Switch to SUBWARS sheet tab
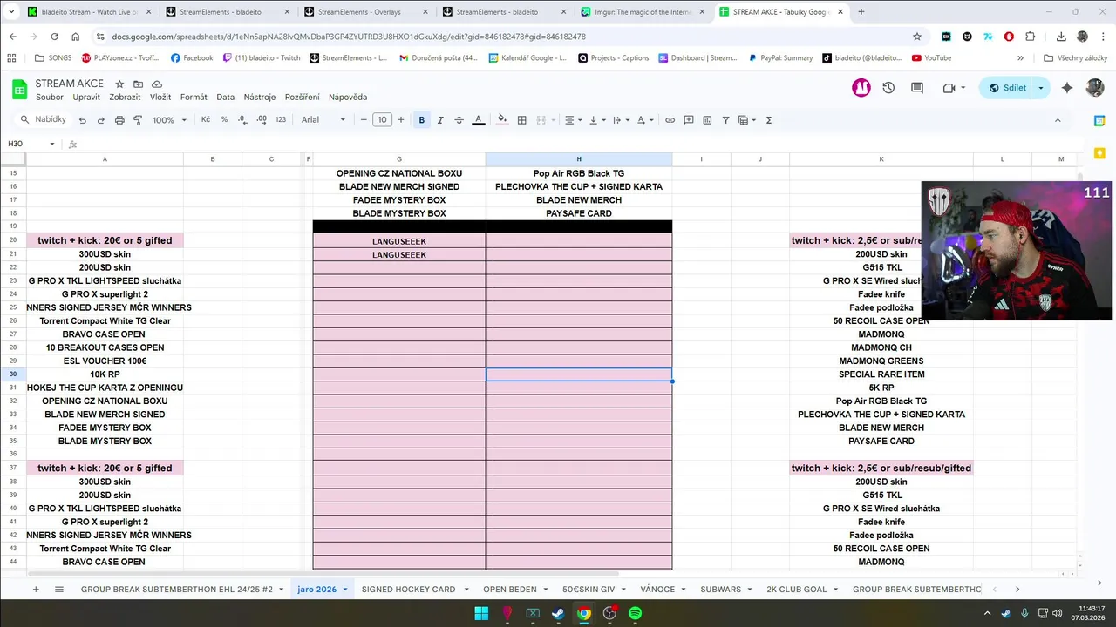The height and width of the screenshot is (627, 1116). pyautogui.click(x=721, y=590)
